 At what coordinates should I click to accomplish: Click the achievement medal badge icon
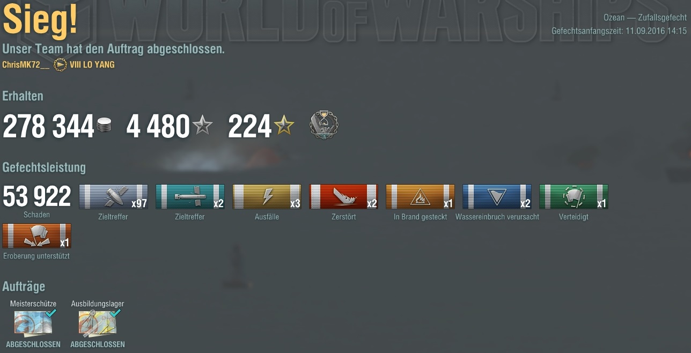tap(324, 126)
